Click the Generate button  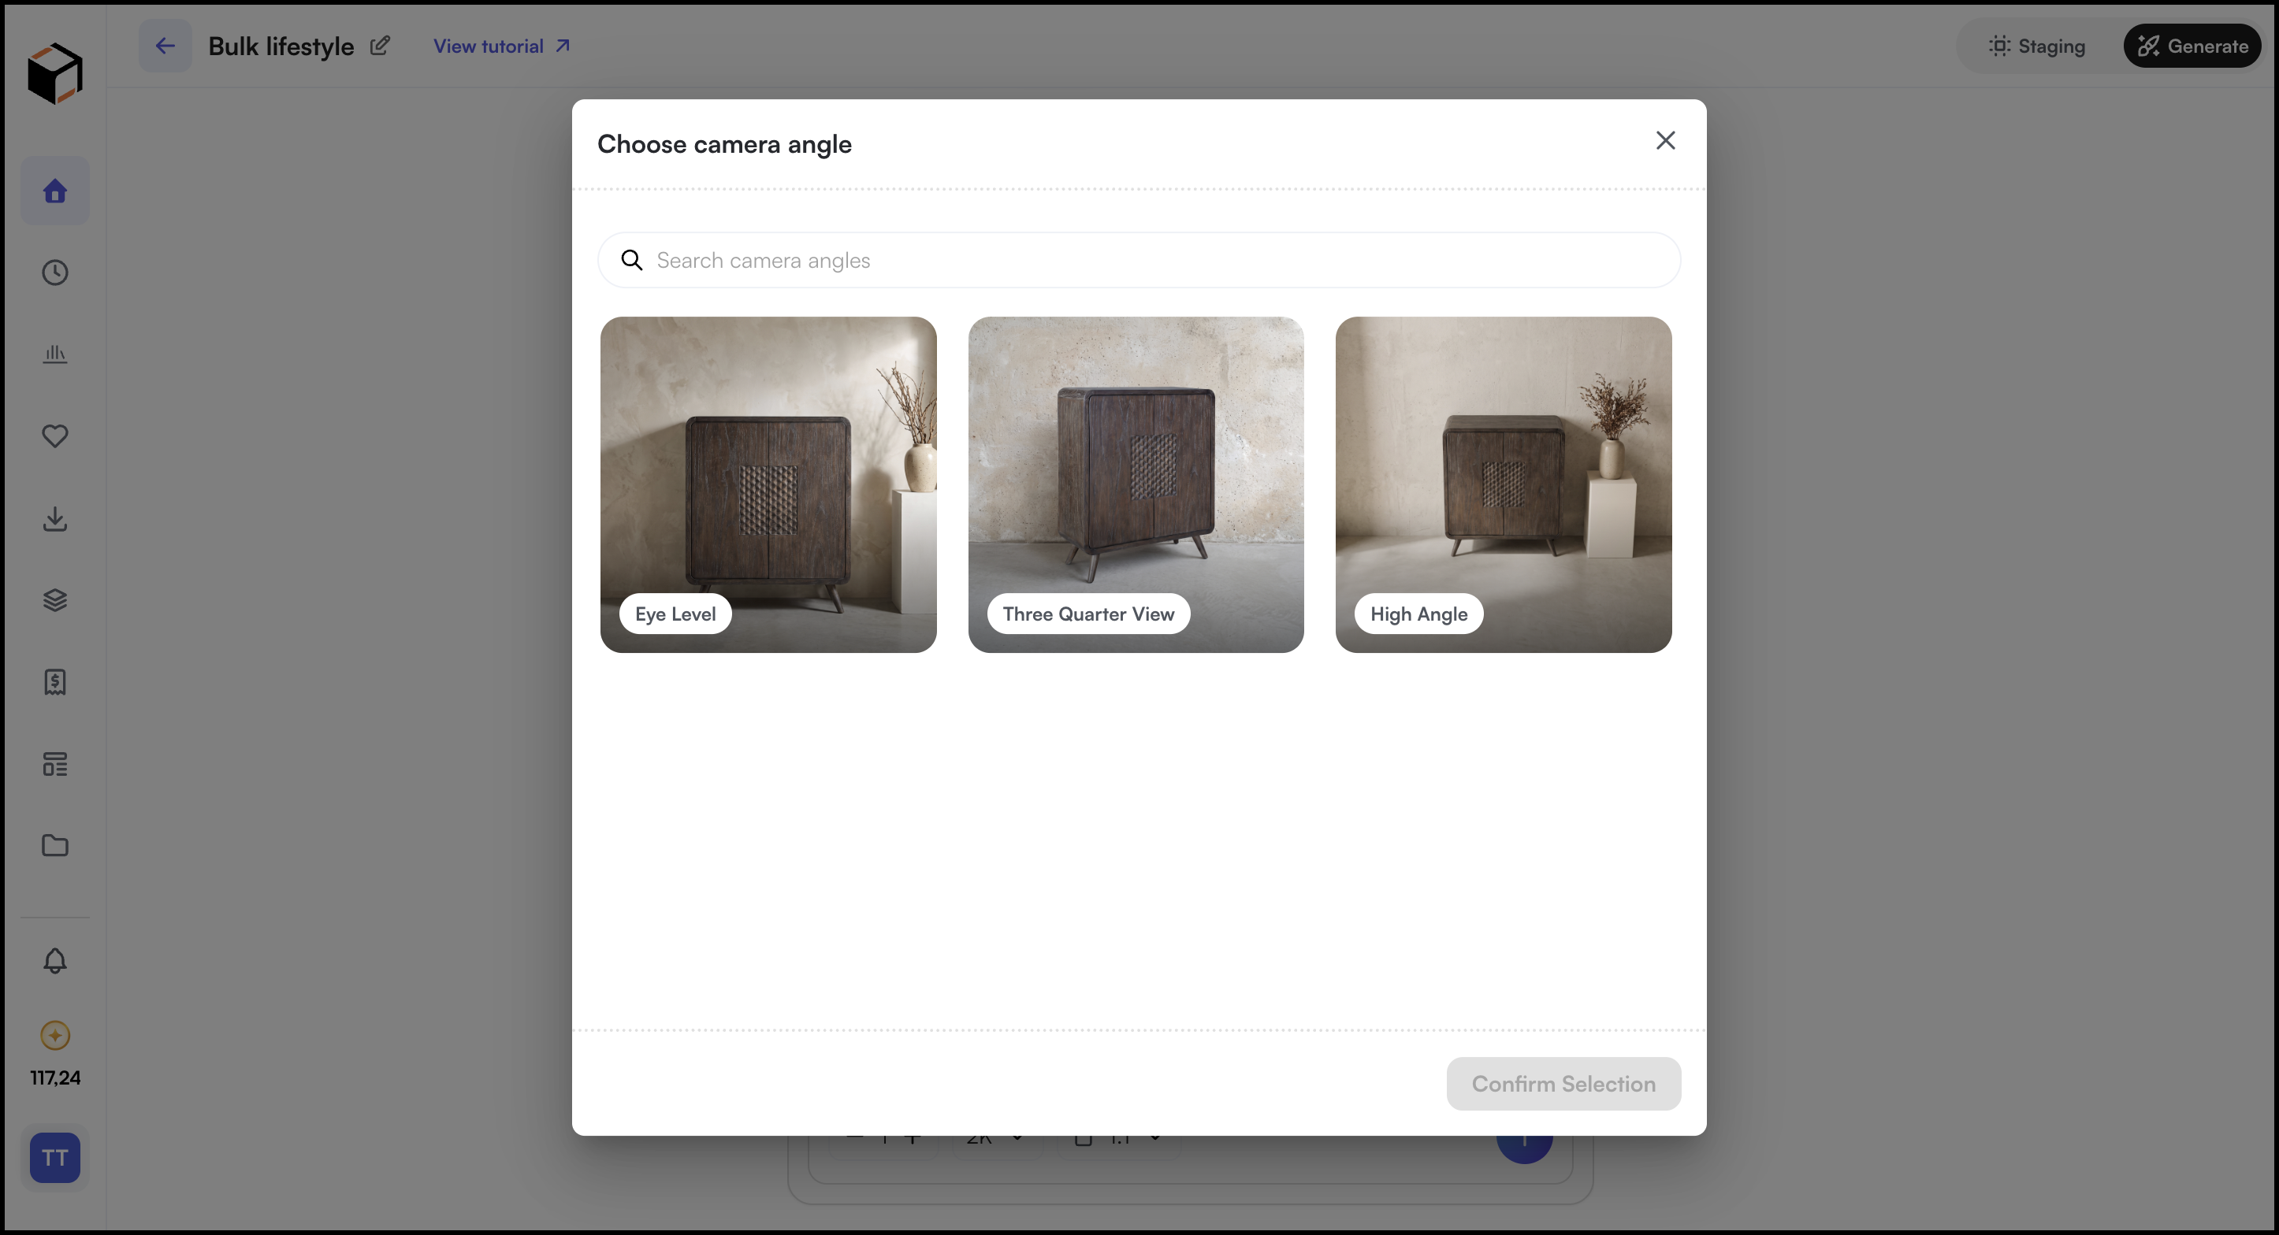click(x=2192, y=46)
